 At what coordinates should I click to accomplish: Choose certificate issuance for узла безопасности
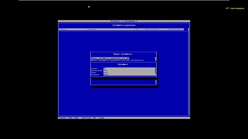pyautogui.click(x=117, y=60)
